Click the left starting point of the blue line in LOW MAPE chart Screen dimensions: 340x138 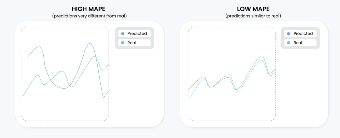point(188,90)
